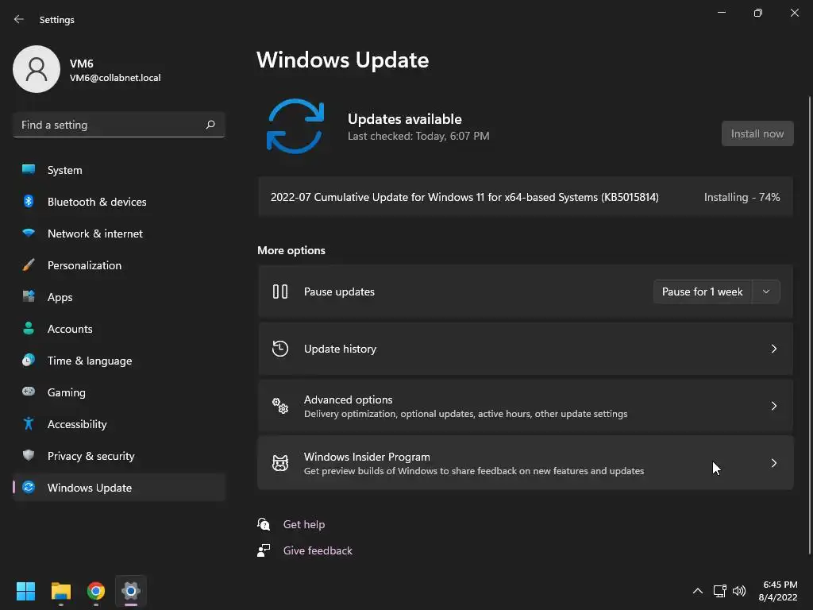Click the back arrow in Settings
This screenshot has height=610, width=813.
tap(19, 20)
